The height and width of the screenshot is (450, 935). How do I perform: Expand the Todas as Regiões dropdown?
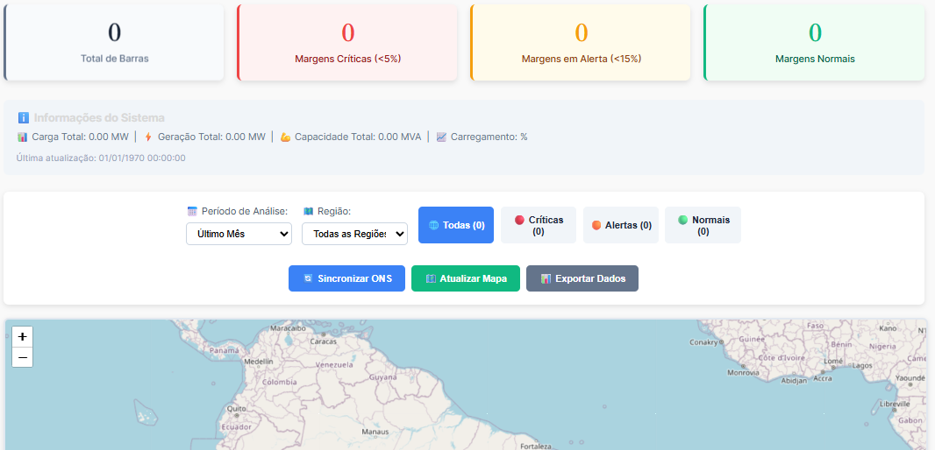click(x=354, y=234)
